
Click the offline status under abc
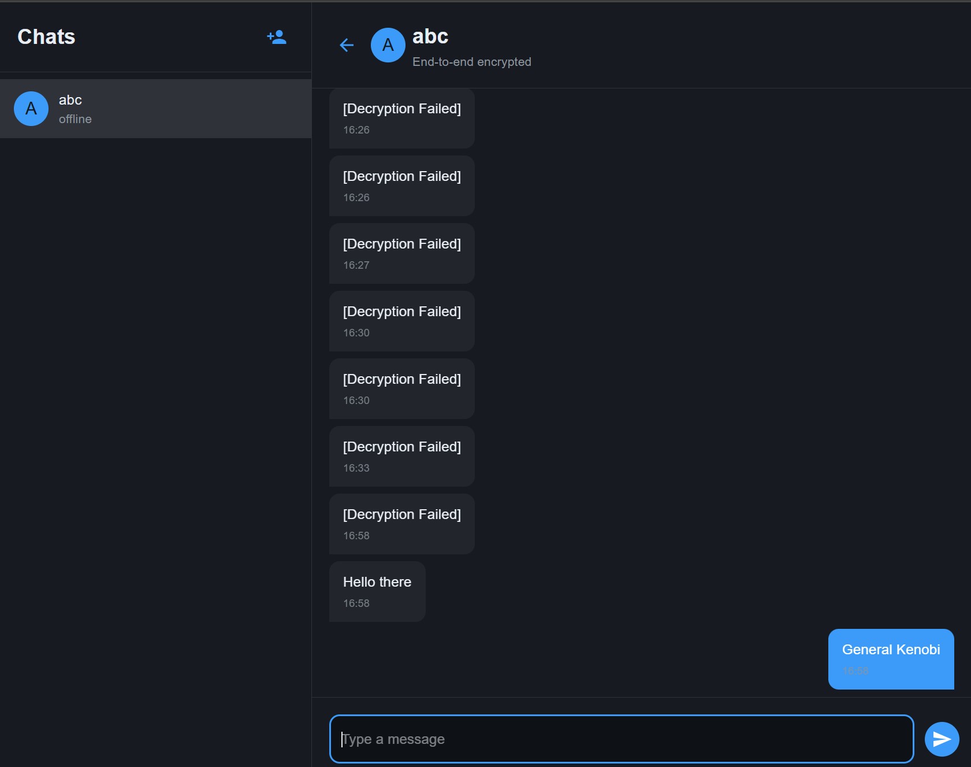pyautogui.click(x=75, y=119)
